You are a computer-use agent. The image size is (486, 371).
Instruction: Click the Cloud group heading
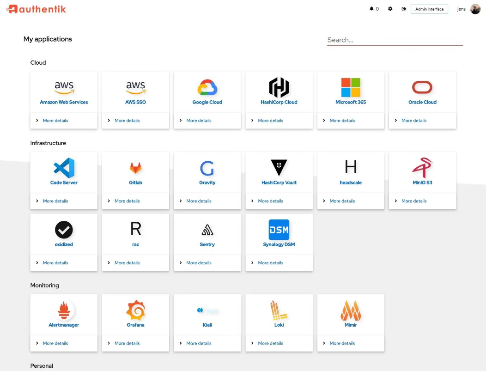(38, 63)
